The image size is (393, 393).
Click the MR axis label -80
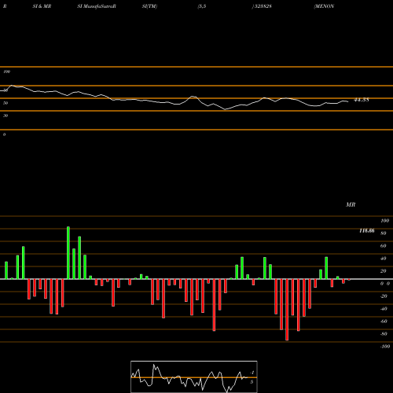pyautogui.click(x=384, y=334)
